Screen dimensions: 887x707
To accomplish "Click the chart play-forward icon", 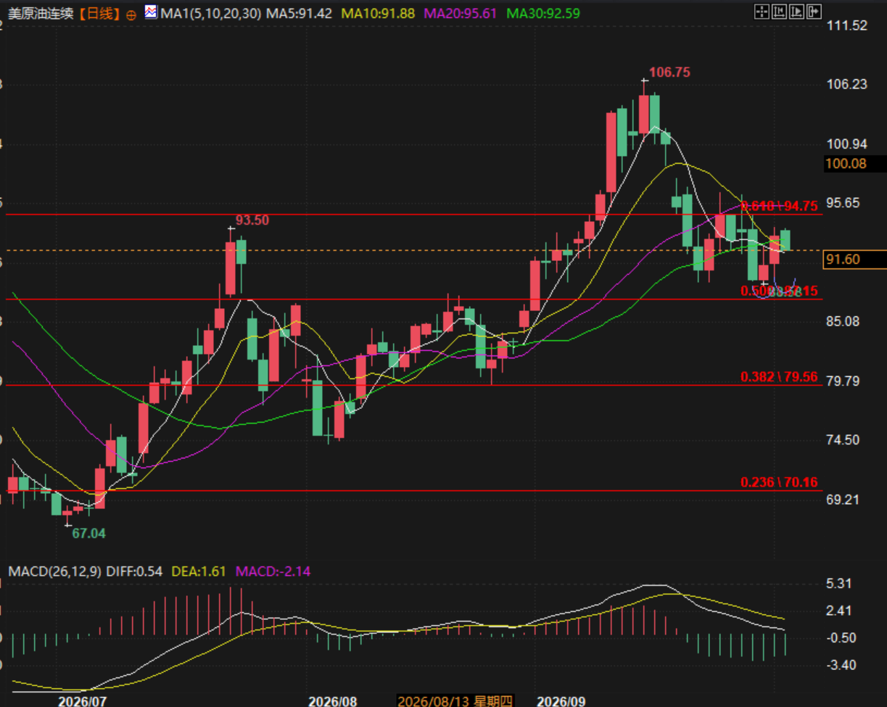I will (797, 12).
